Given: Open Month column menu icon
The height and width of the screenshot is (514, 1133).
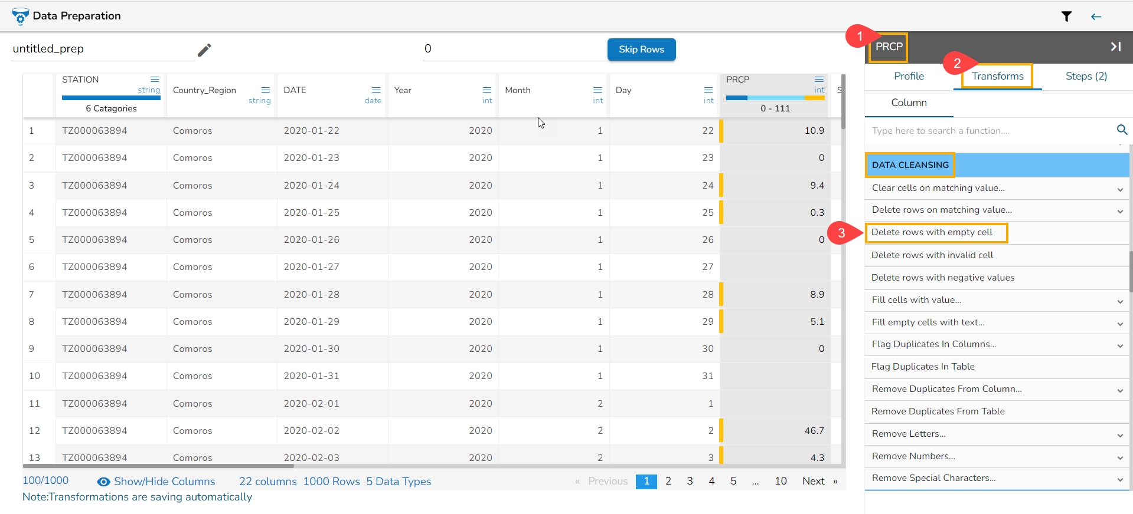Looking at the screenshot, I should [x=597, y=90].
